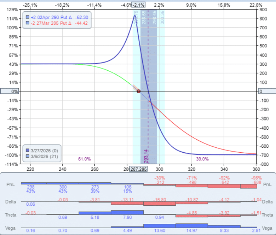Click the 3/27/2026 (0) legend text
This screenshot has height=235, width=276.
(x=44, y=151)
